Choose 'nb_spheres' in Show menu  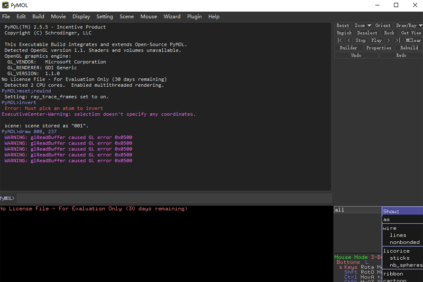click(x=402, y=265)
